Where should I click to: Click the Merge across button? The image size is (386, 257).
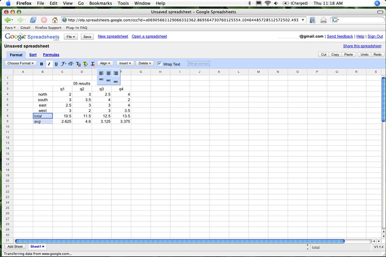point(199,64)
